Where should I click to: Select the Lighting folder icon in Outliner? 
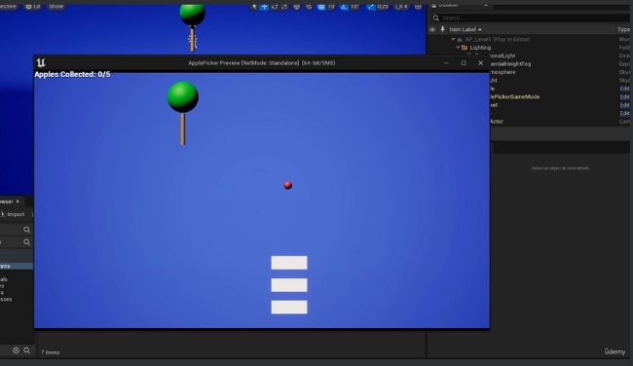(x=465, y=48)
